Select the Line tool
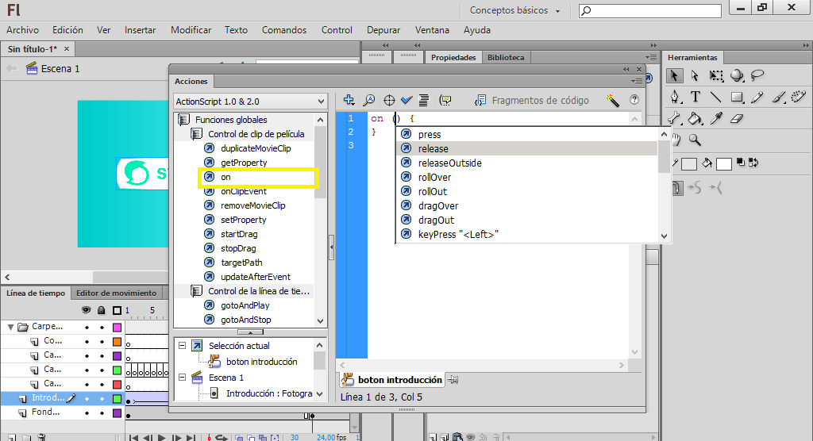 coord(716,97)
